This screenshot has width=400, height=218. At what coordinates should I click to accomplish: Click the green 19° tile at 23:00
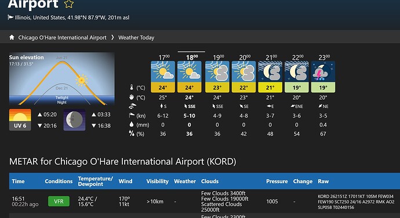click(323, 88)
